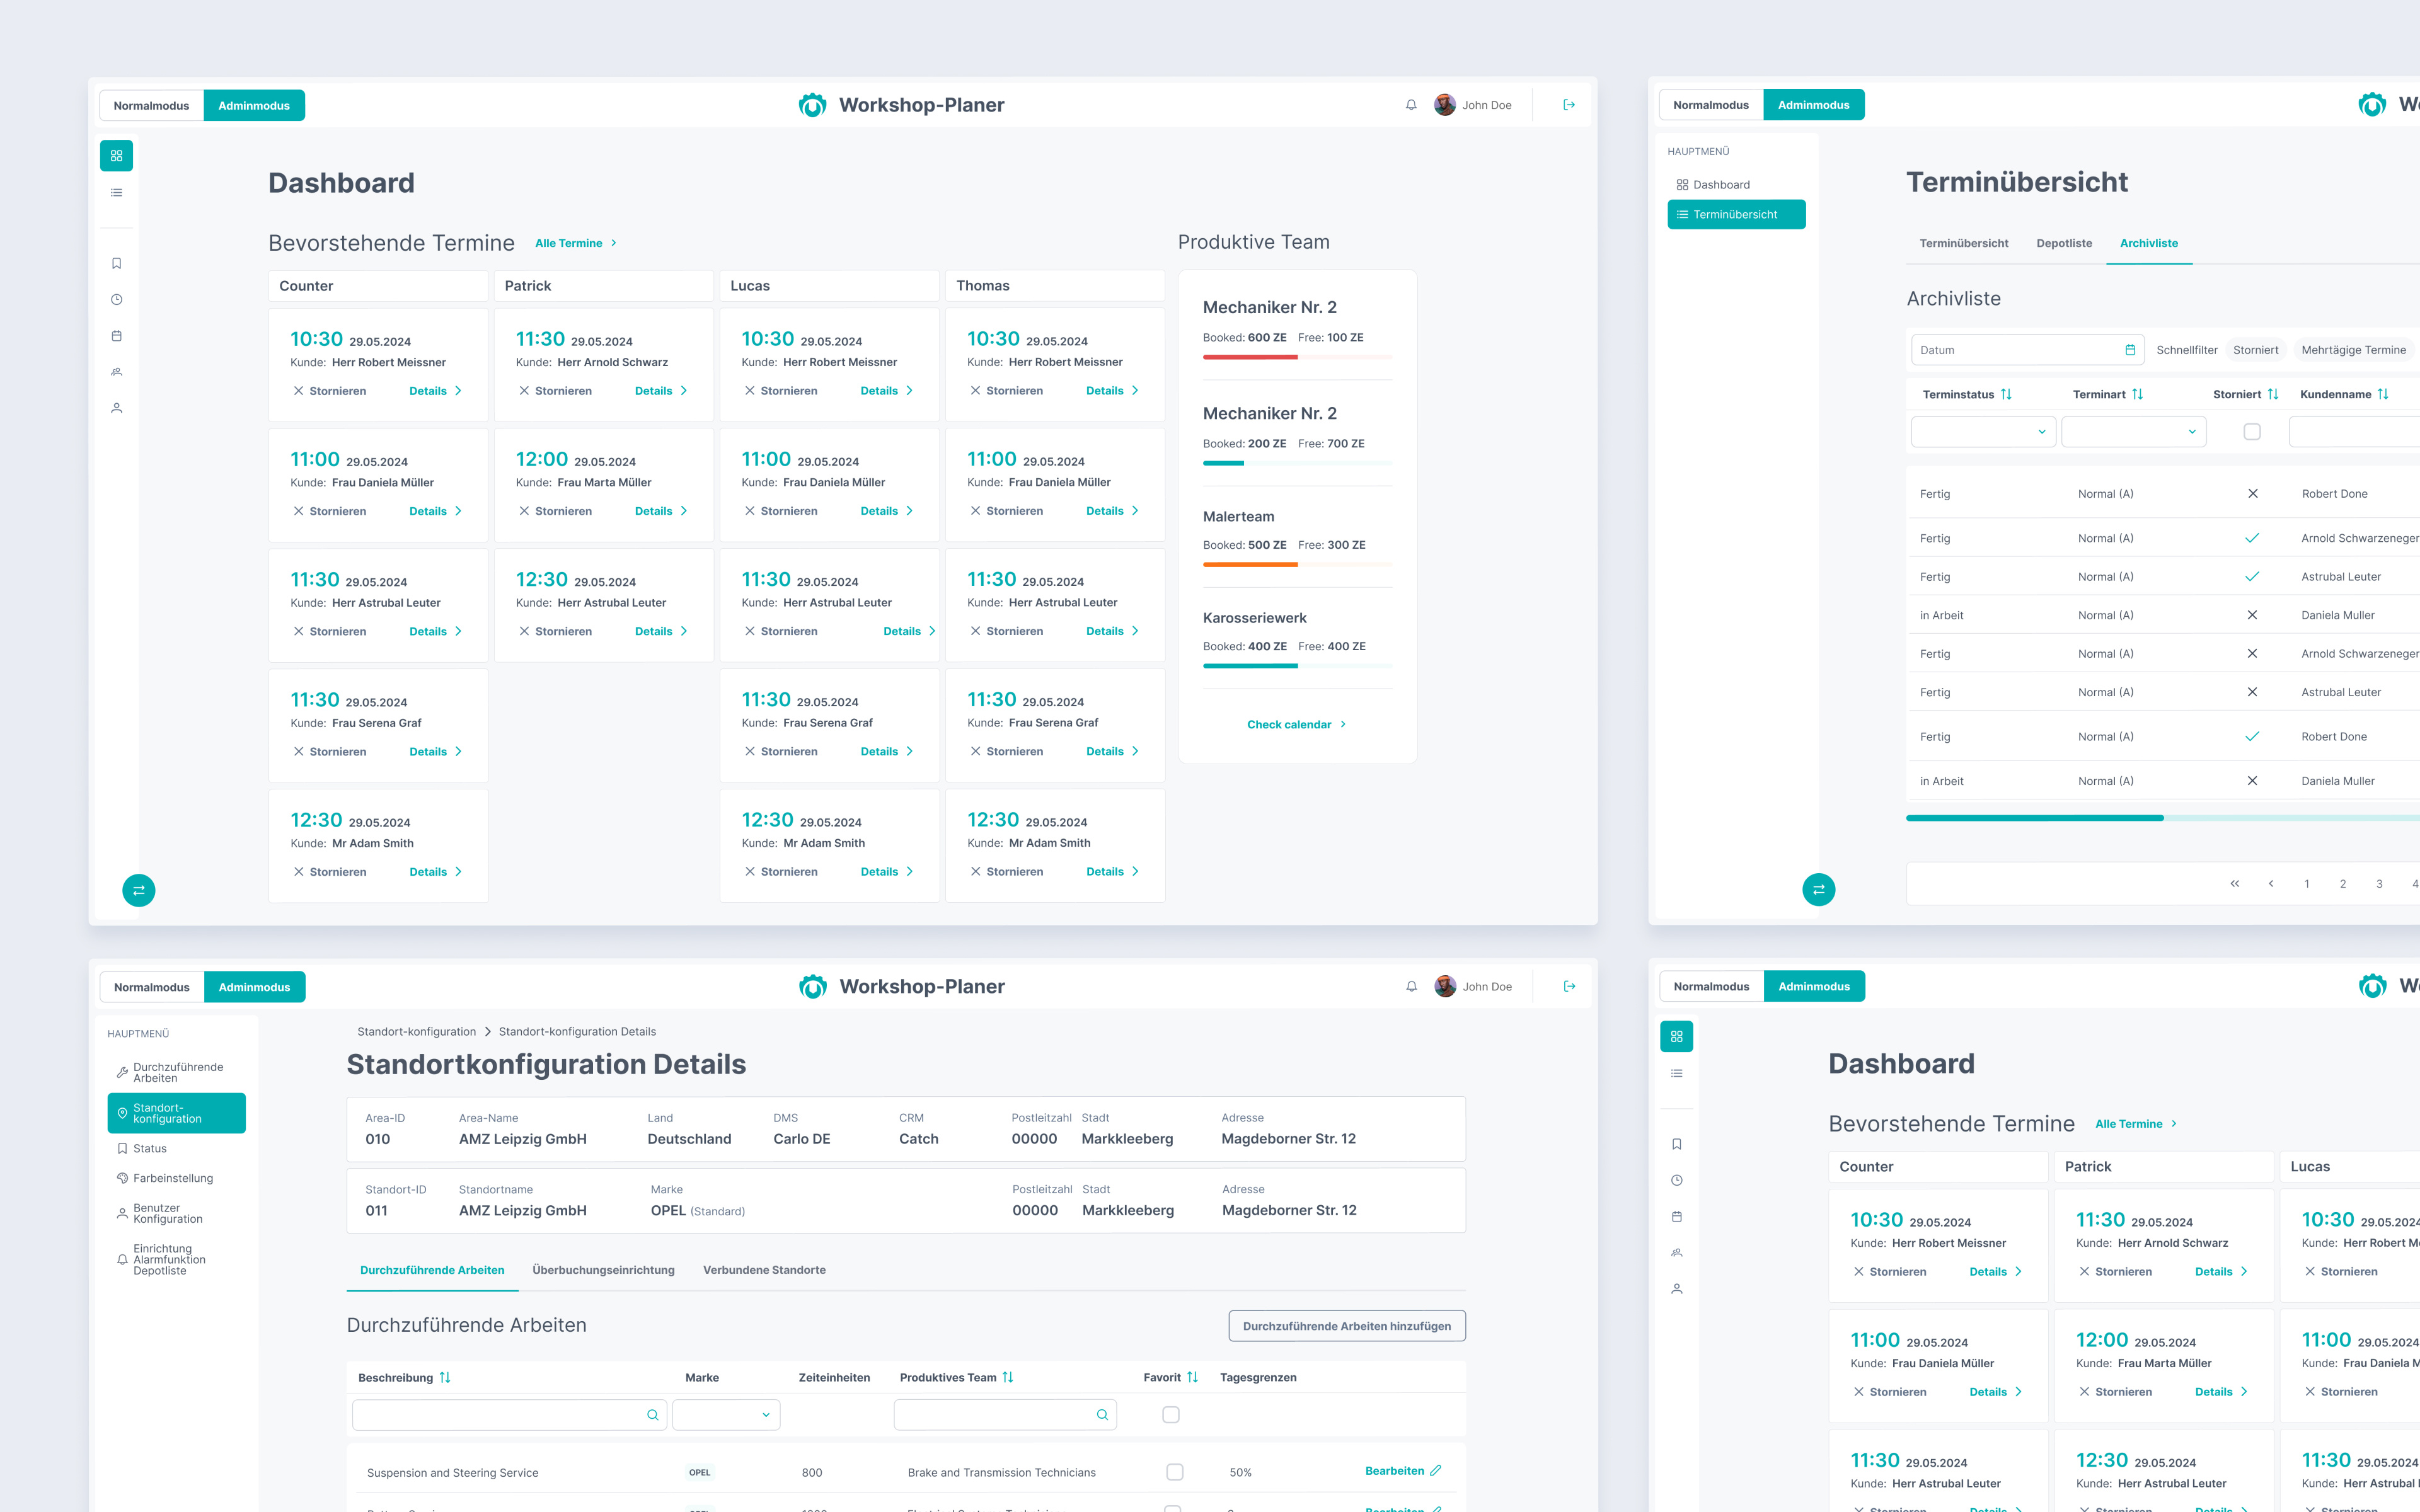Click the teal swap floating action button

pos(138,890)
